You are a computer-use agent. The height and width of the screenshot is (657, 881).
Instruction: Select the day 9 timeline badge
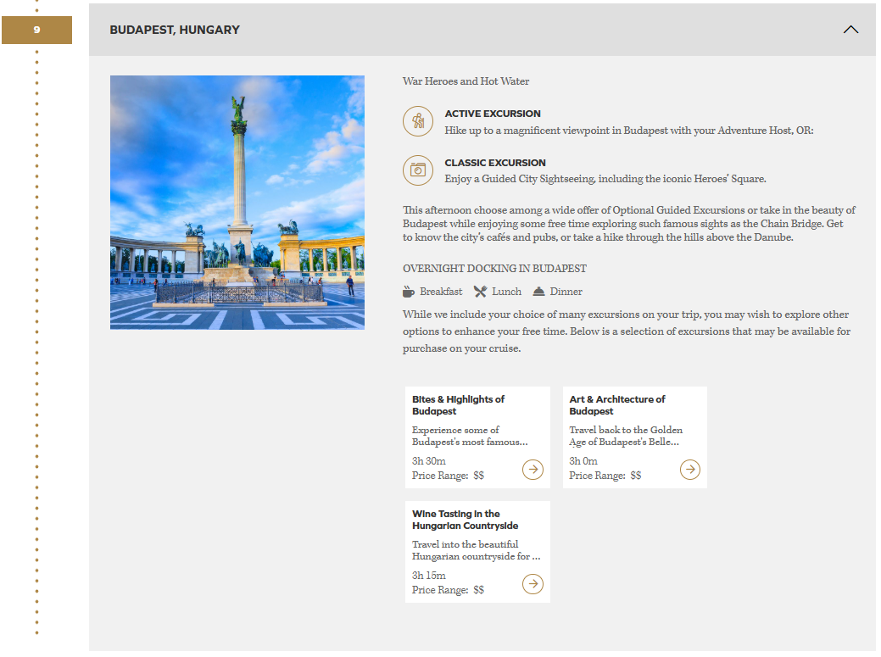pos(36,30)
